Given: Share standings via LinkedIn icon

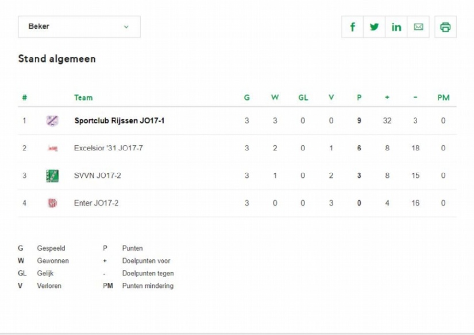Looking at the screenshot, I should coord(396,27).
